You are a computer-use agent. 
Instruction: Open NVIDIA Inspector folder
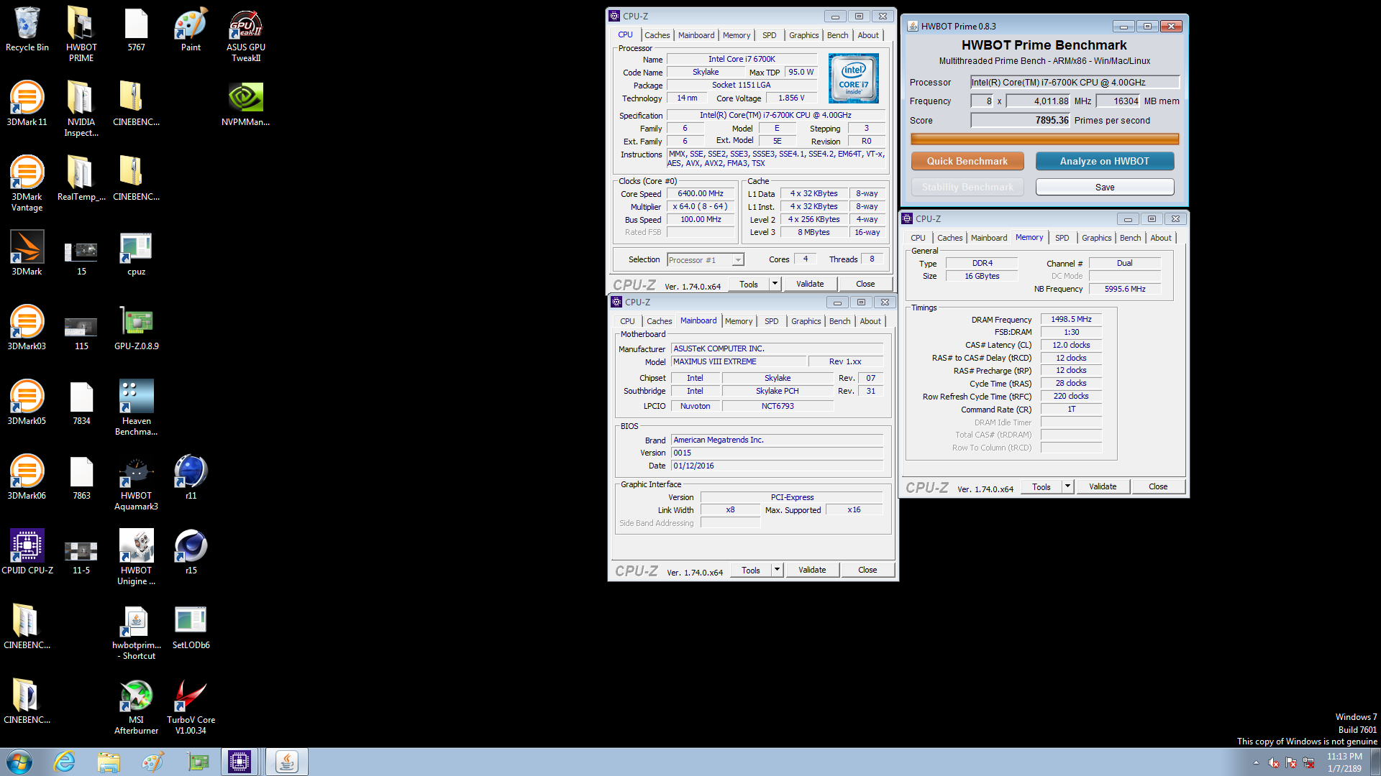(x=81, y=108)
